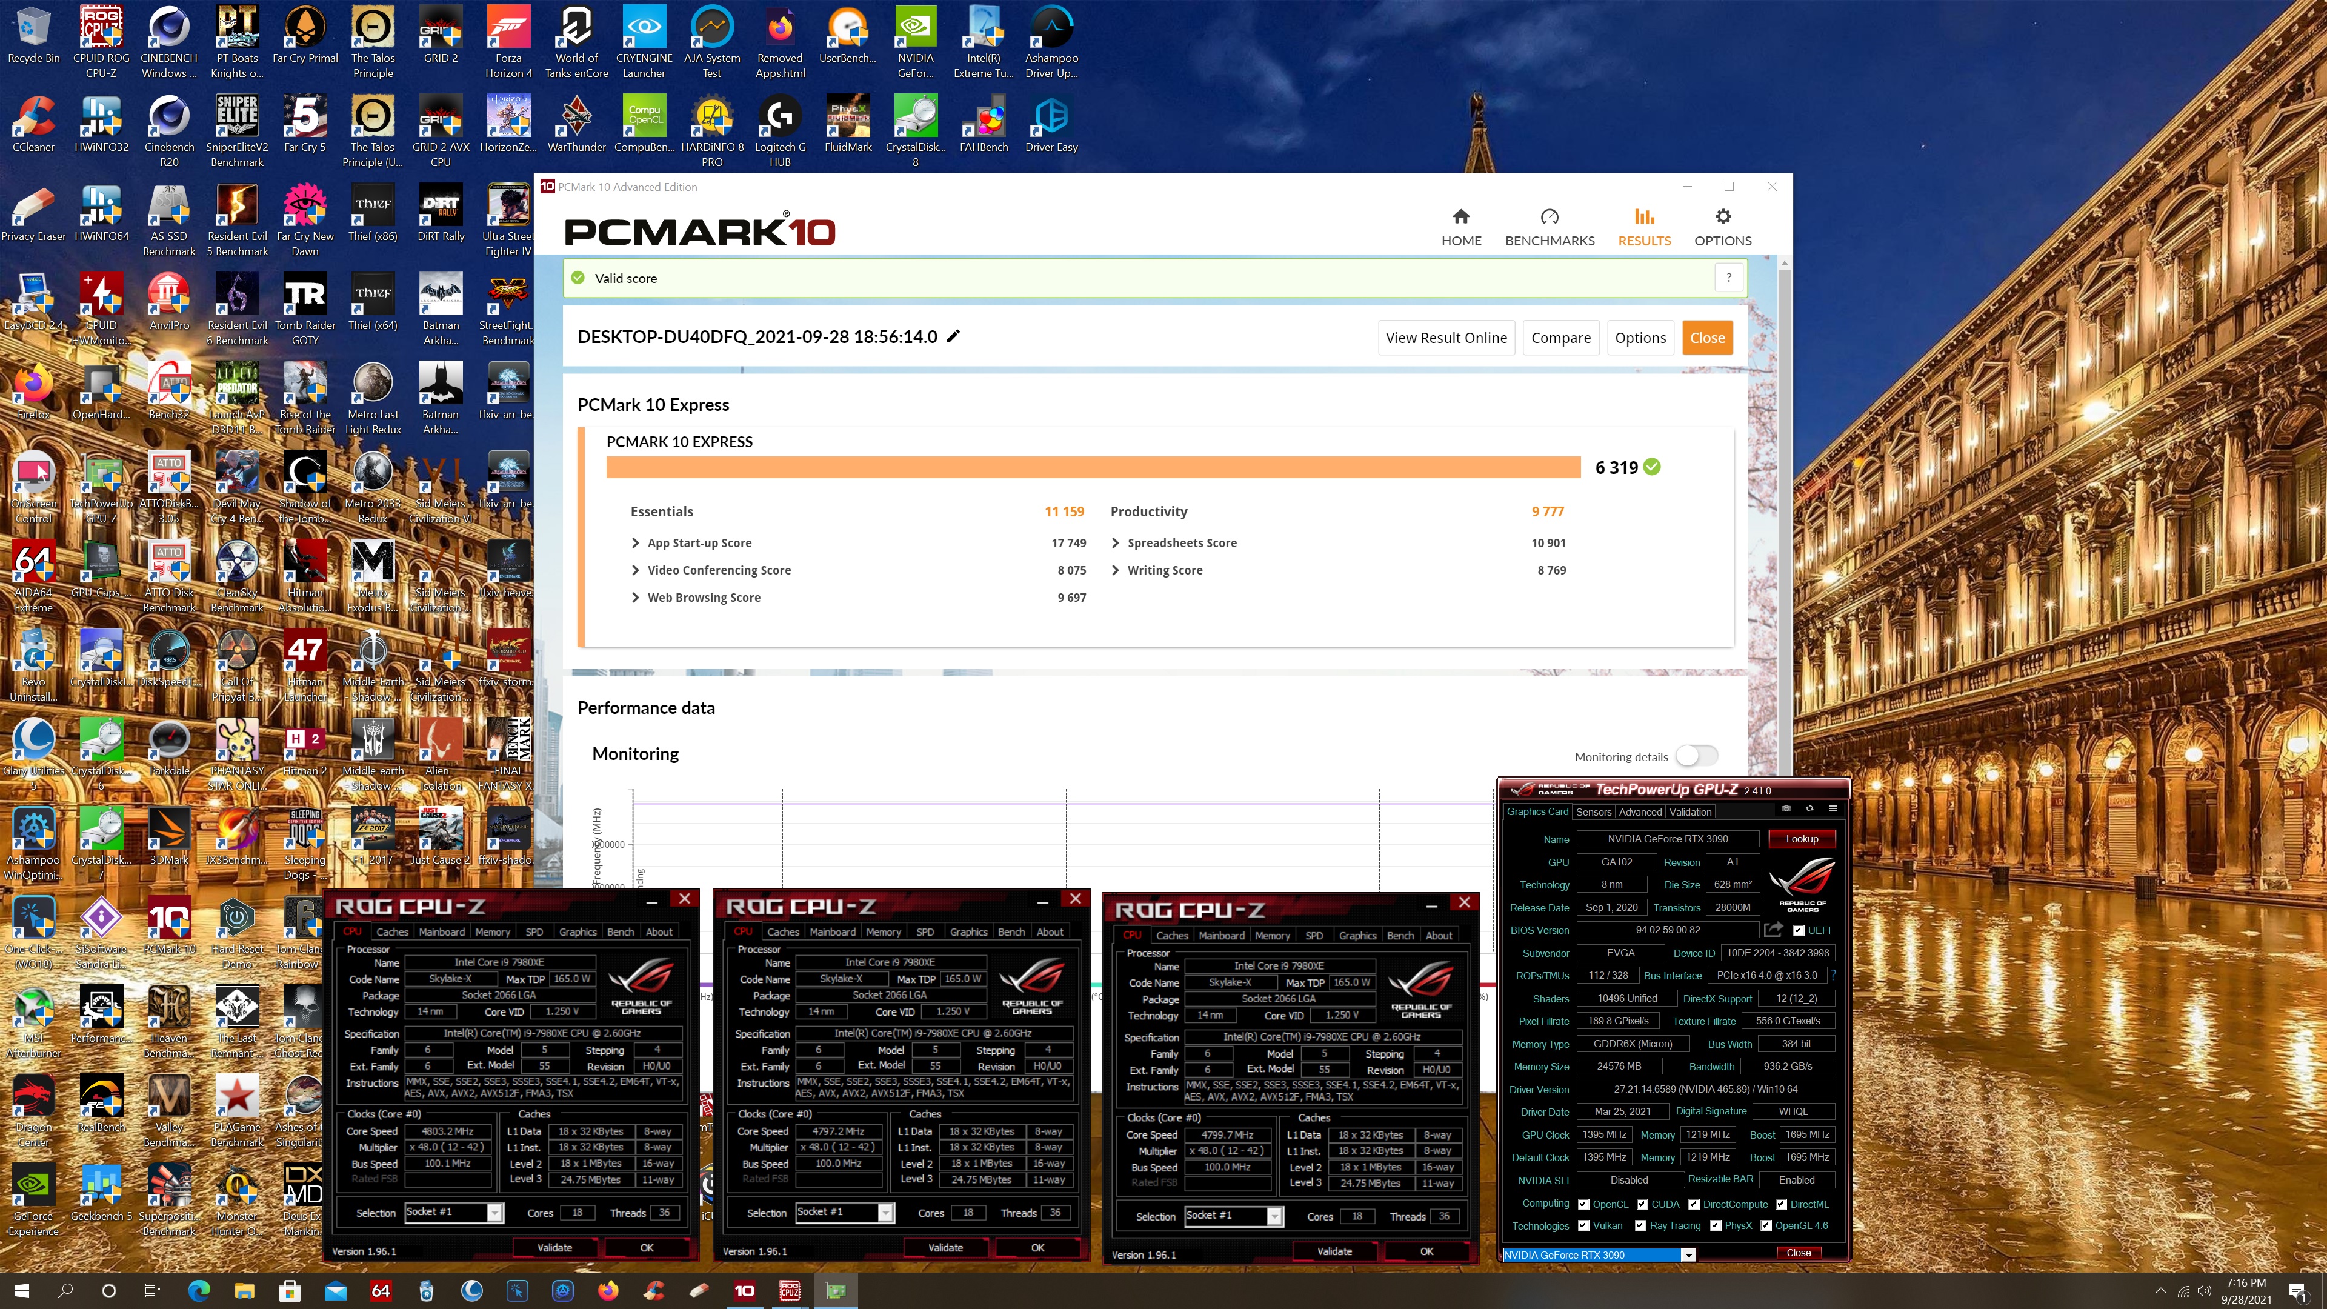Open Bench tab in right CPU-Z window
Viewport: 2327px width, 1309px height.
(1400, 935)
